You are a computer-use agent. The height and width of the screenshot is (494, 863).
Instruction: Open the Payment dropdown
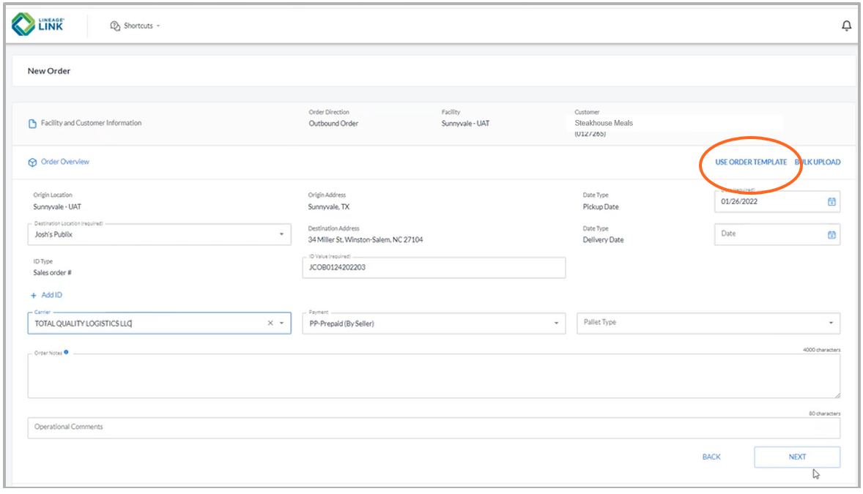557,323
